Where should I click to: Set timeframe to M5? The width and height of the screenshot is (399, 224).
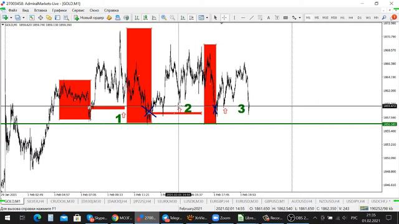click(317, 17)
